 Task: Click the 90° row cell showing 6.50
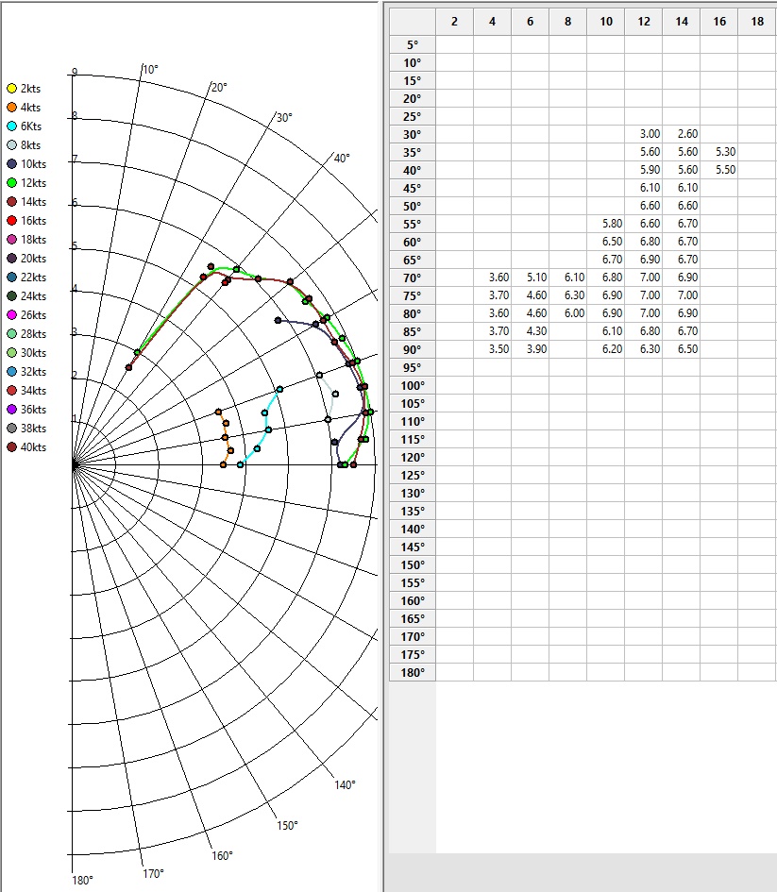tap(682, 349)
